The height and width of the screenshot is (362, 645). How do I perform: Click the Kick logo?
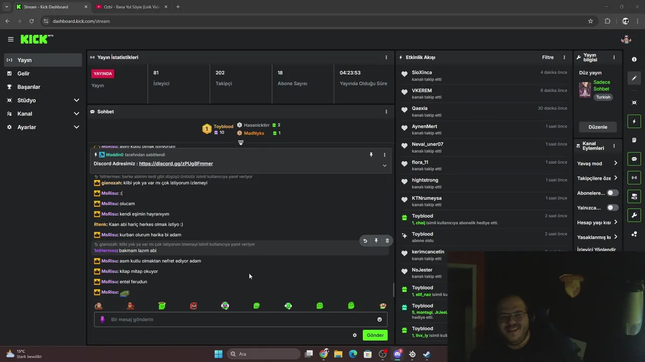pos(36,39)
